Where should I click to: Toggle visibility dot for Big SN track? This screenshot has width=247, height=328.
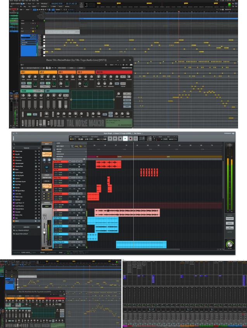point(39,154)
